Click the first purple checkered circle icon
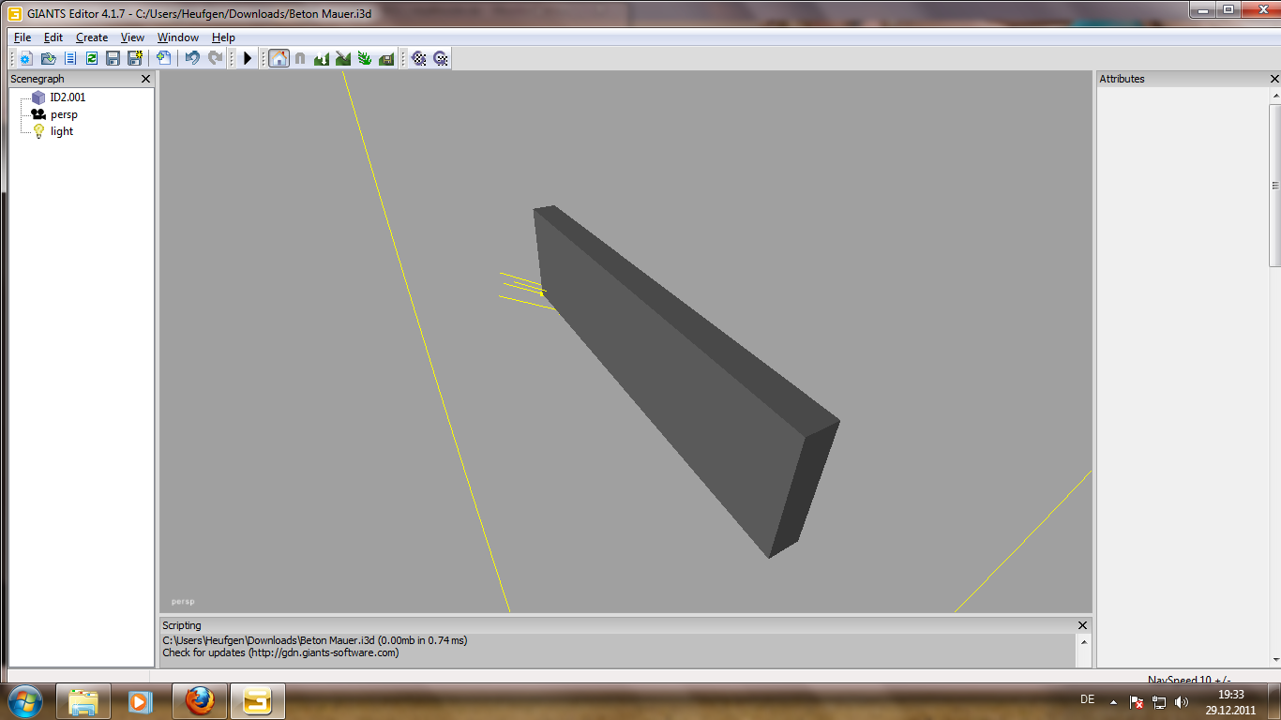Screen dimensions: 1281x720 (x=419, y=58)
